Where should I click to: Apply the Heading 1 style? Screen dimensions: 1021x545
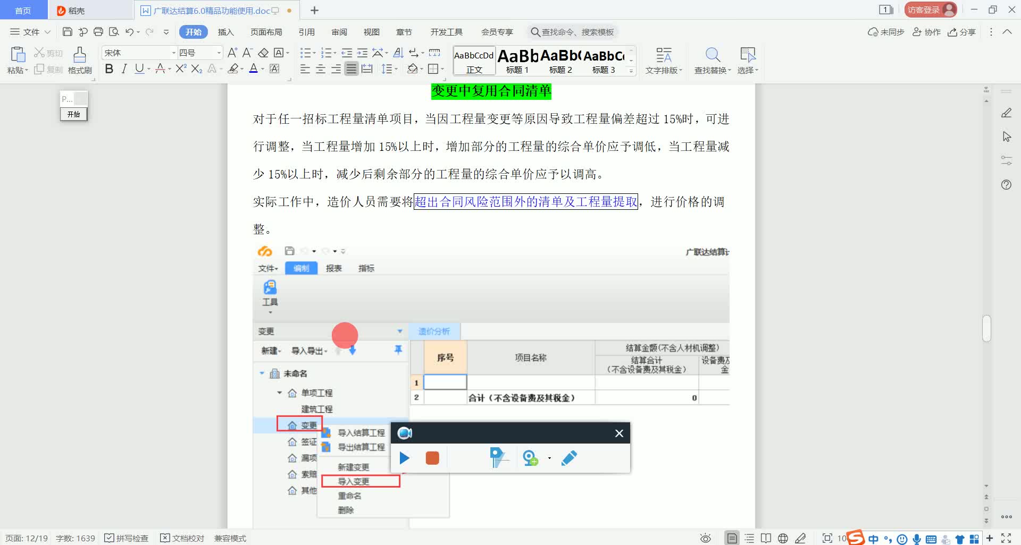click(x=517, y=61)
